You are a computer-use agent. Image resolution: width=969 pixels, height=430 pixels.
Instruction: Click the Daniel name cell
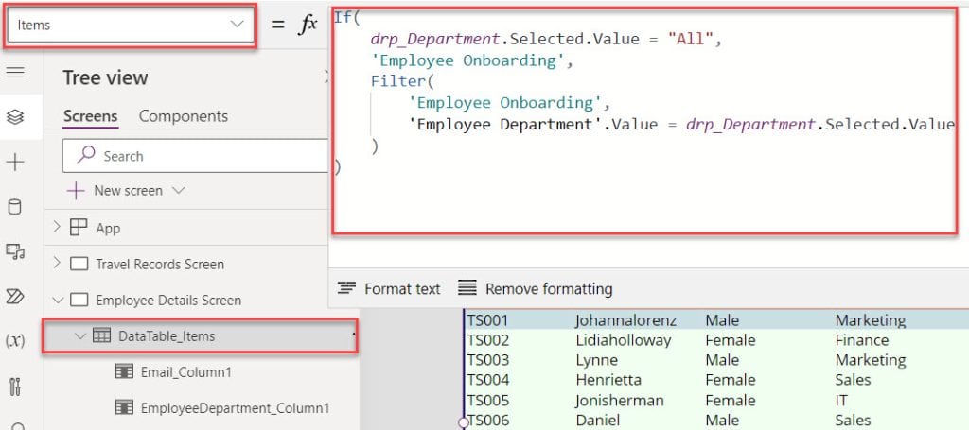pyautogui.click(x=598, y=421)
